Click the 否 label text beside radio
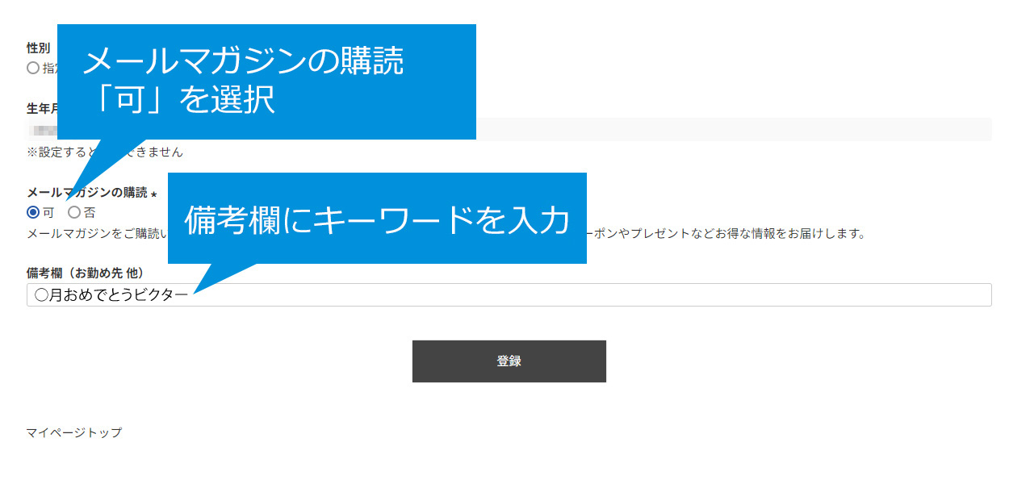The image size is (1009, 484). 90,213
